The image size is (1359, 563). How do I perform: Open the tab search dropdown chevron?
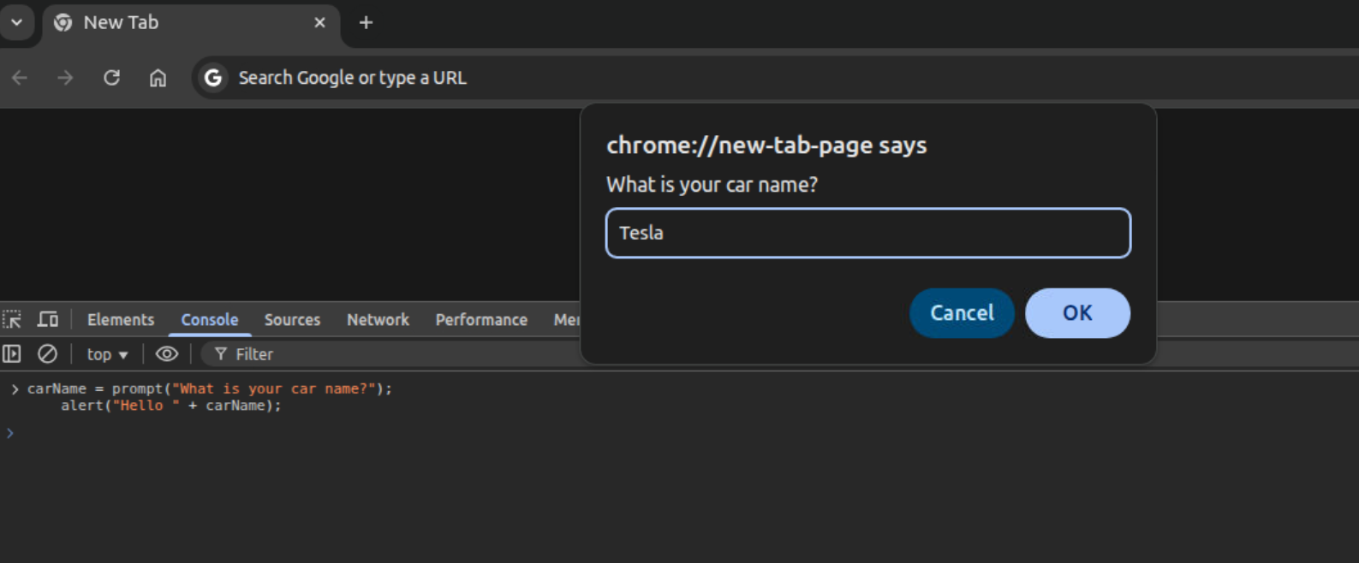[x=16, y=22]
